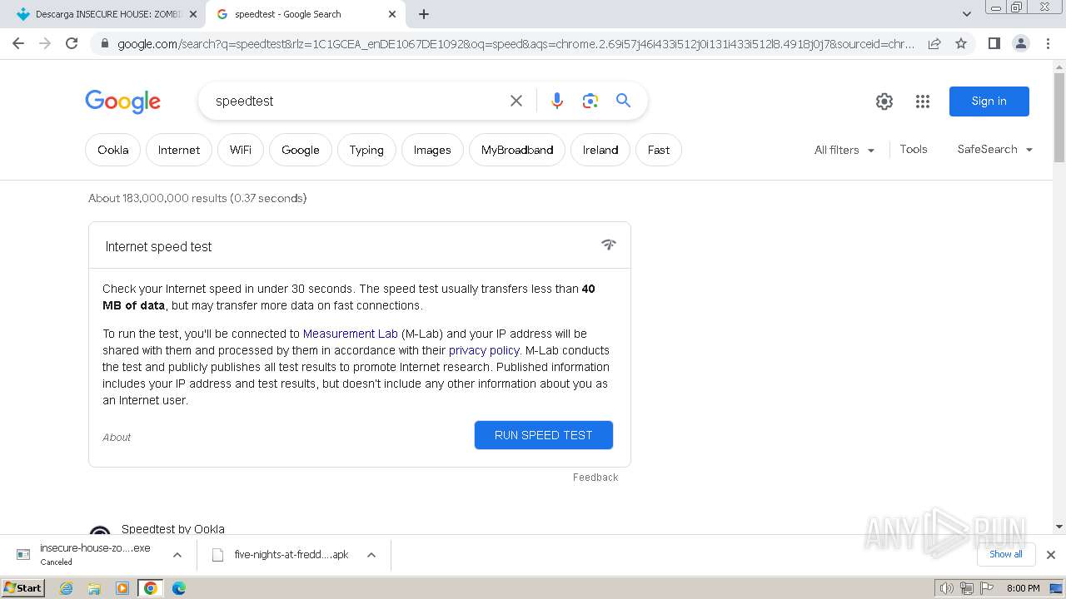Click Chrome icon in taskbar
The height and width of the screenshot is (599, 1066).
point(151,588)
